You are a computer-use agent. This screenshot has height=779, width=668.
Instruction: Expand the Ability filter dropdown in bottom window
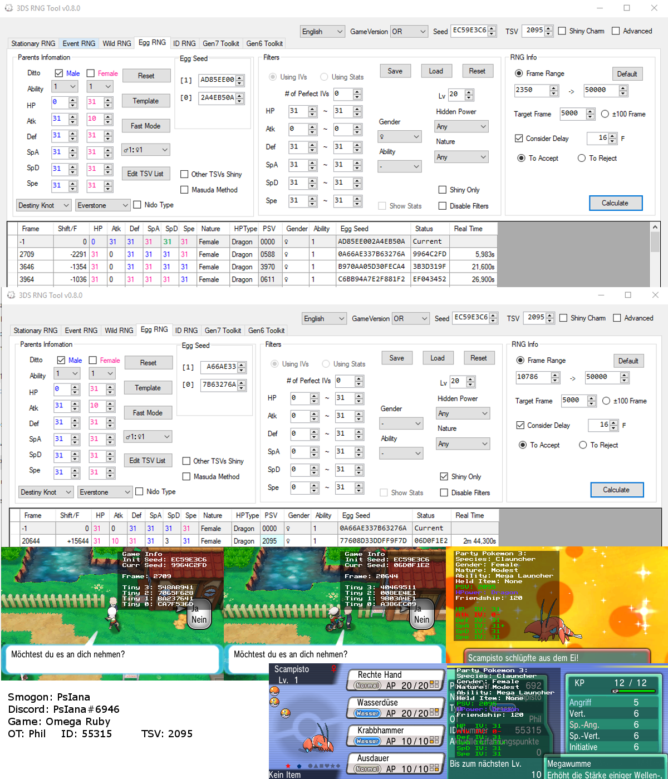pyautogui.click(x=401, y=453)
